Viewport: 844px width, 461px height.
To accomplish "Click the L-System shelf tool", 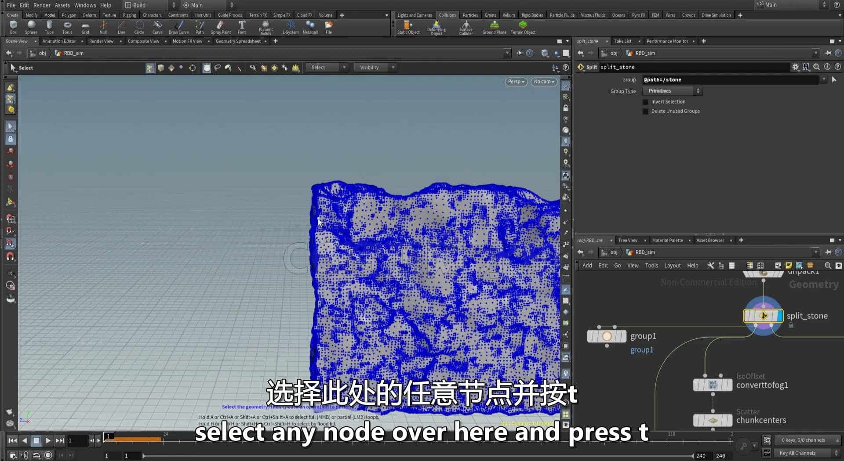I will tap(291, 27).
